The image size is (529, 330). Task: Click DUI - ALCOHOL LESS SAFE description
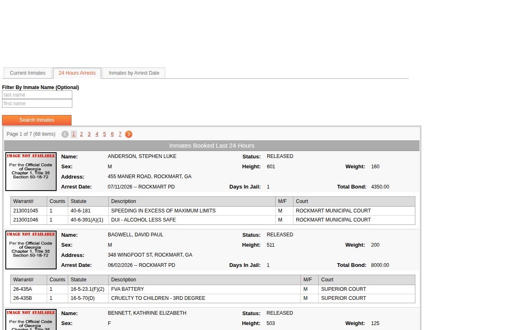[x=143, y=220]
